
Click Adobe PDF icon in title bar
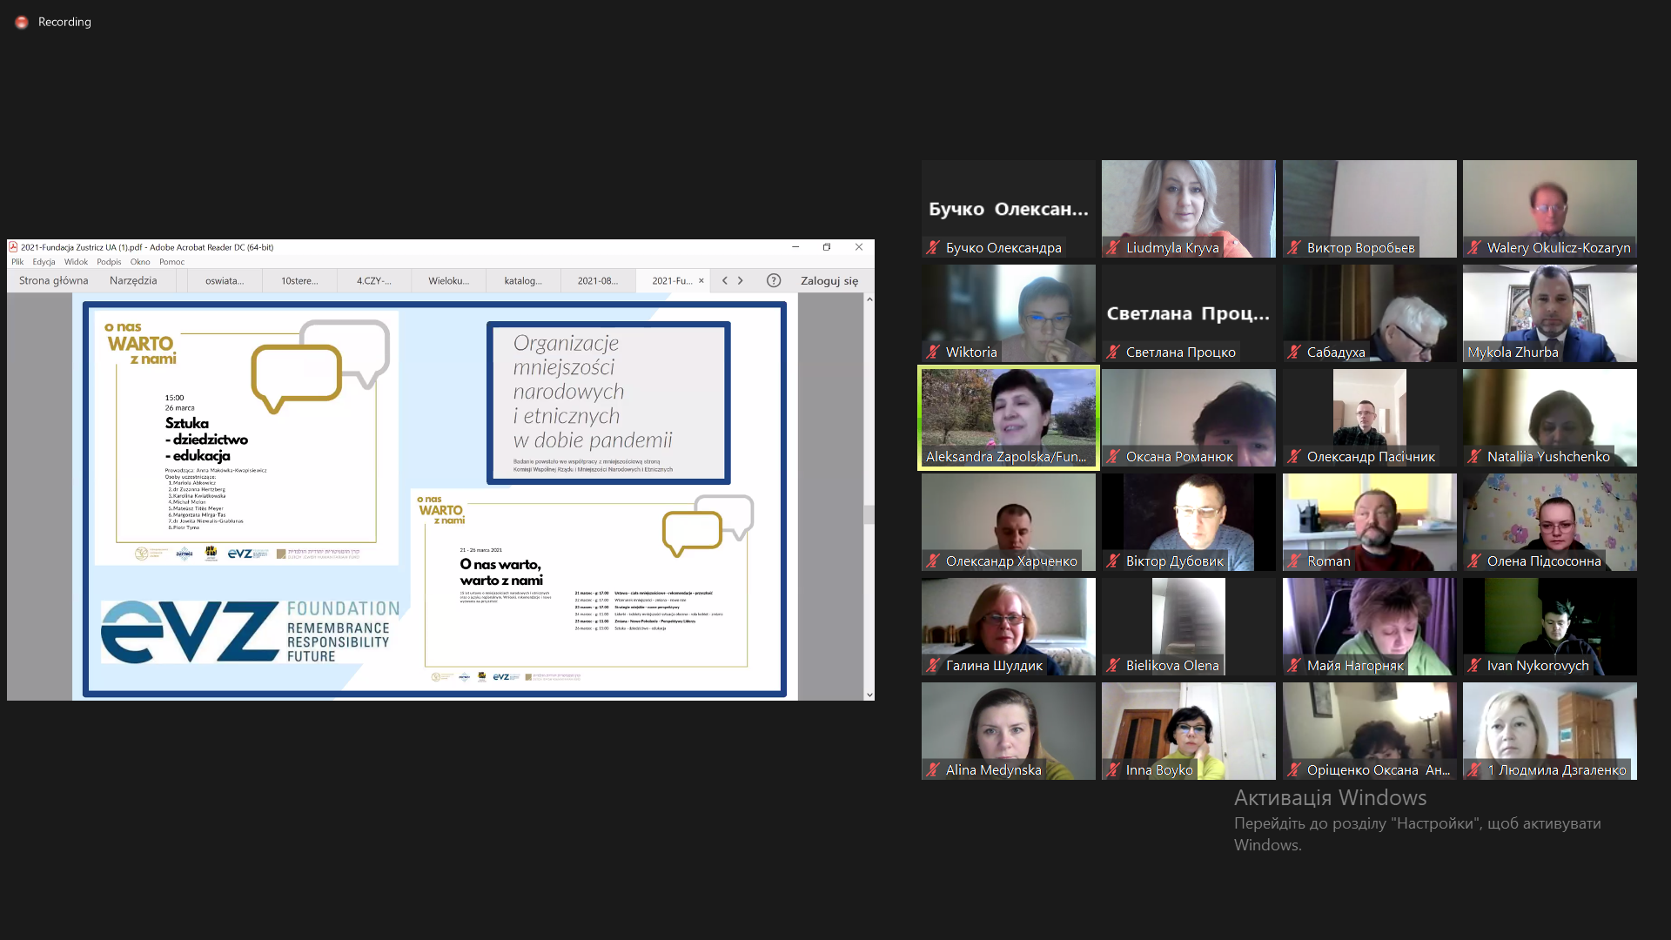pos(13,247)
